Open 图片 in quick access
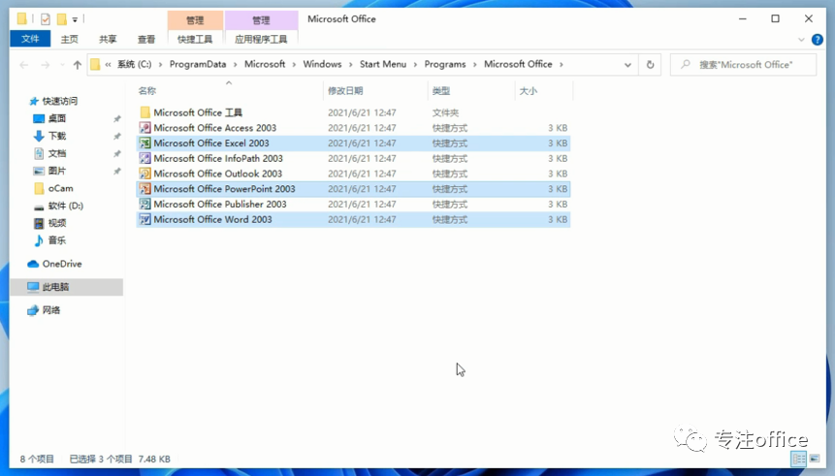 pyautogui.click(x=57, y=171)
